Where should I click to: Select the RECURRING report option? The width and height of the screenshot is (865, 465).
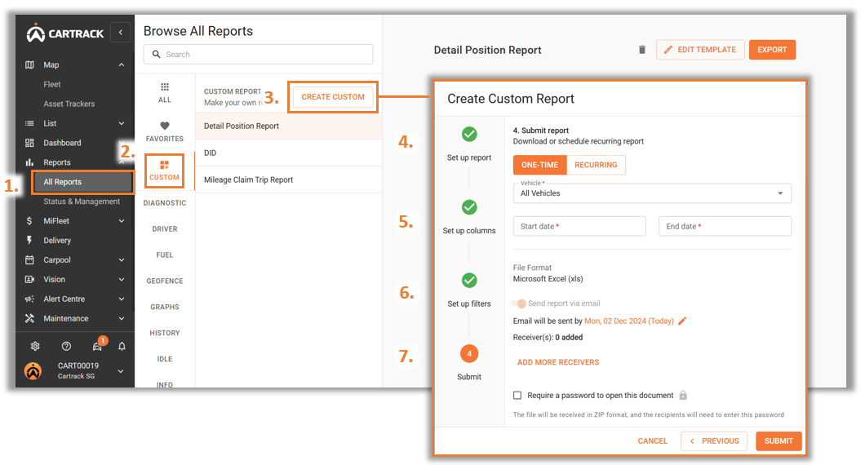coord(596,165)
